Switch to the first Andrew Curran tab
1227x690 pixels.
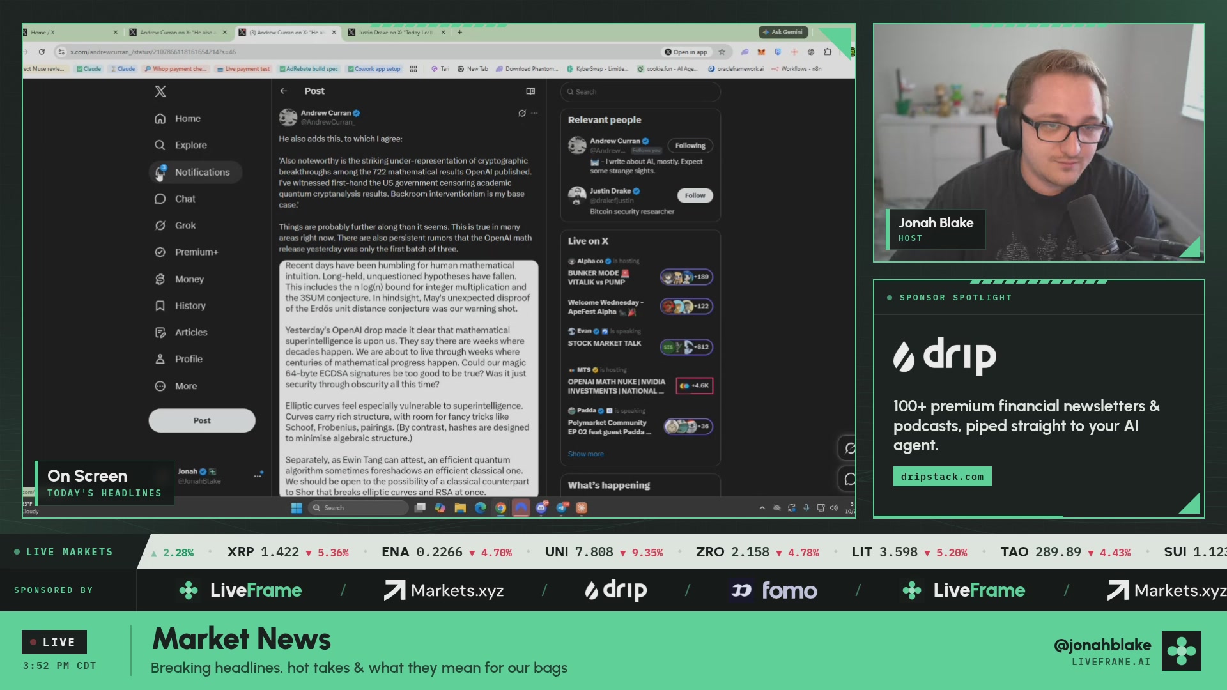pyautogui.click(x=178, y=32)
